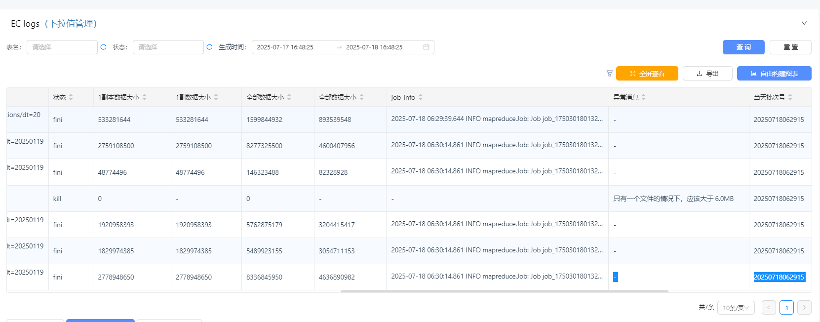The image size is (820, 322).
Task: Edit start time 2025-07-17 16:48:25
Action: pos(285,47)
